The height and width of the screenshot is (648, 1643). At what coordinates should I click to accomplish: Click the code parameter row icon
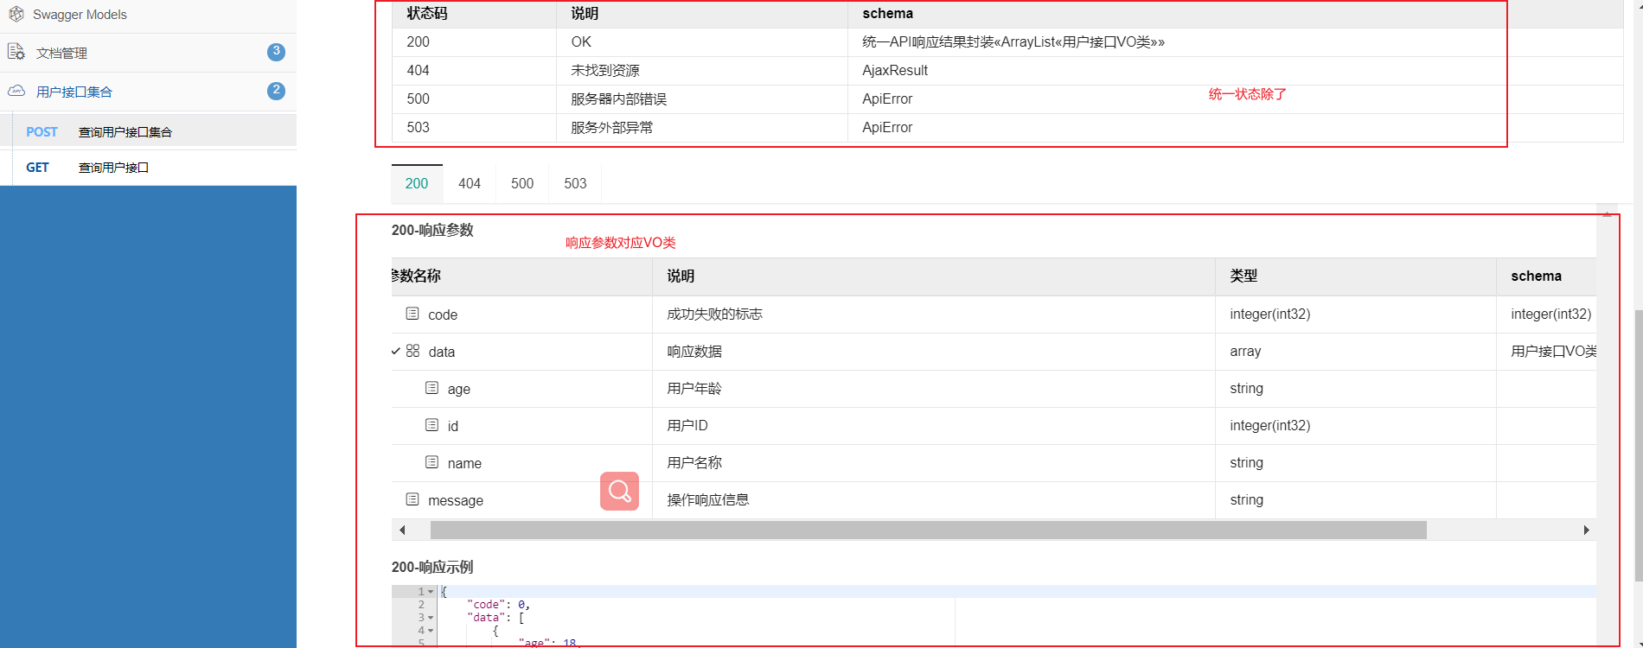412,314
